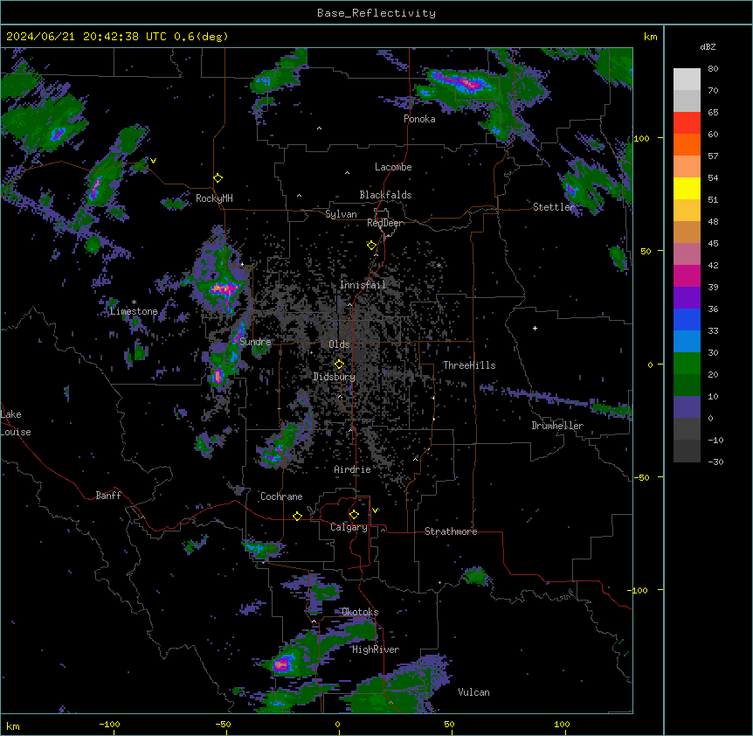Screen dimensions: 753x736
Task: Pick the dark green 10-20 dBZ swatch
Action: click(687, 385)
